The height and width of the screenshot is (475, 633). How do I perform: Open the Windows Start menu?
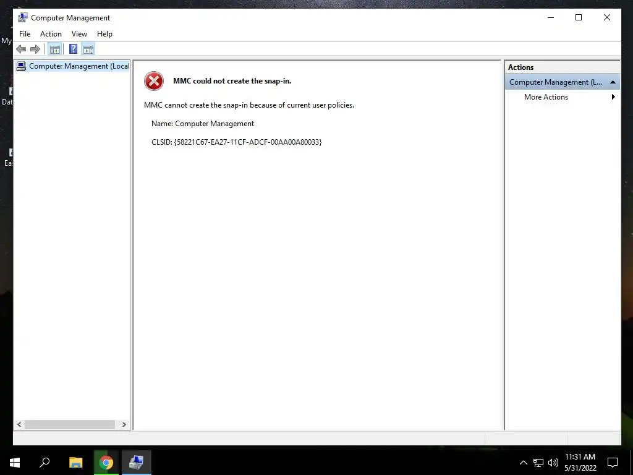click(15, 463)
